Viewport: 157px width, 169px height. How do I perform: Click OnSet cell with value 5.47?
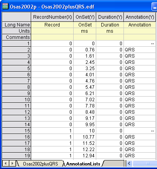point(85,87)
